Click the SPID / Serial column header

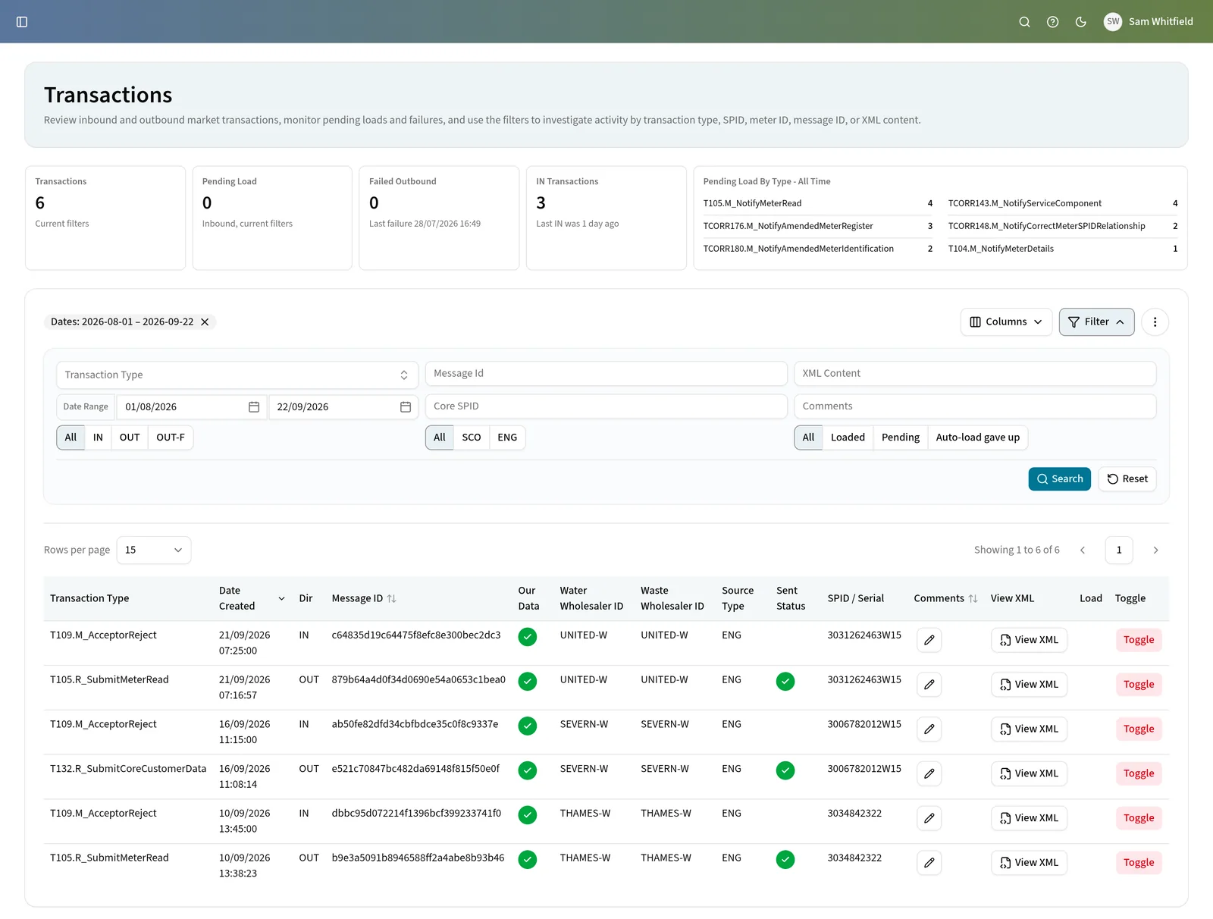[855, 599]
